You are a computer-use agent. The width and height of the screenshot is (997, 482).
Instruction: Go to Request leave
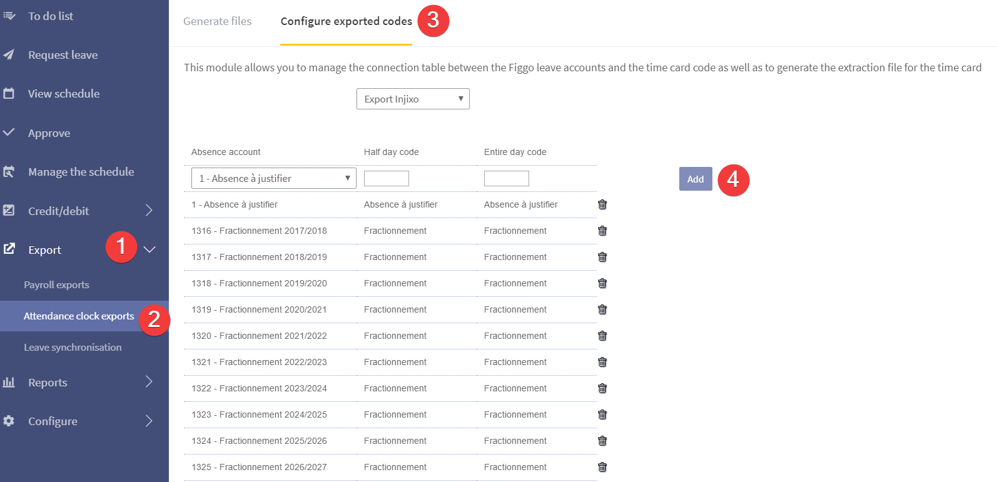click(x=63, y=55)
